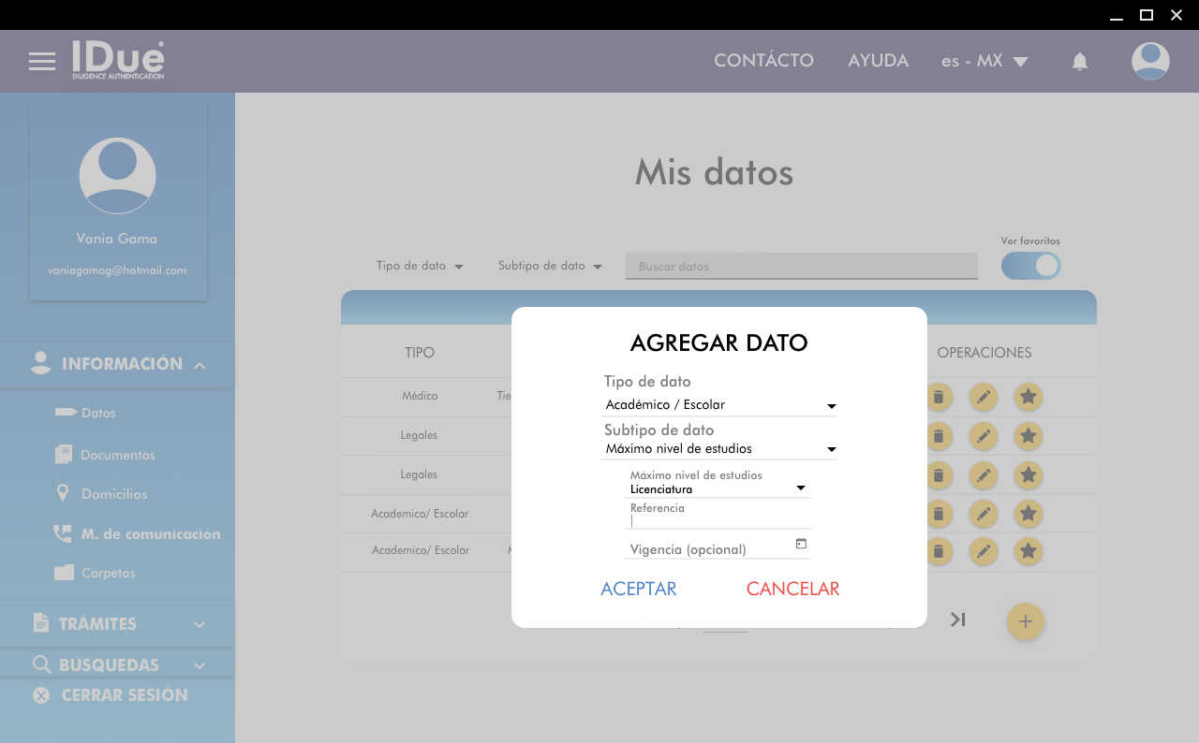The width and height of the screenshot is (1199, 743).
Task: Open the user profile avatar in header
Action: (1149, 62)
